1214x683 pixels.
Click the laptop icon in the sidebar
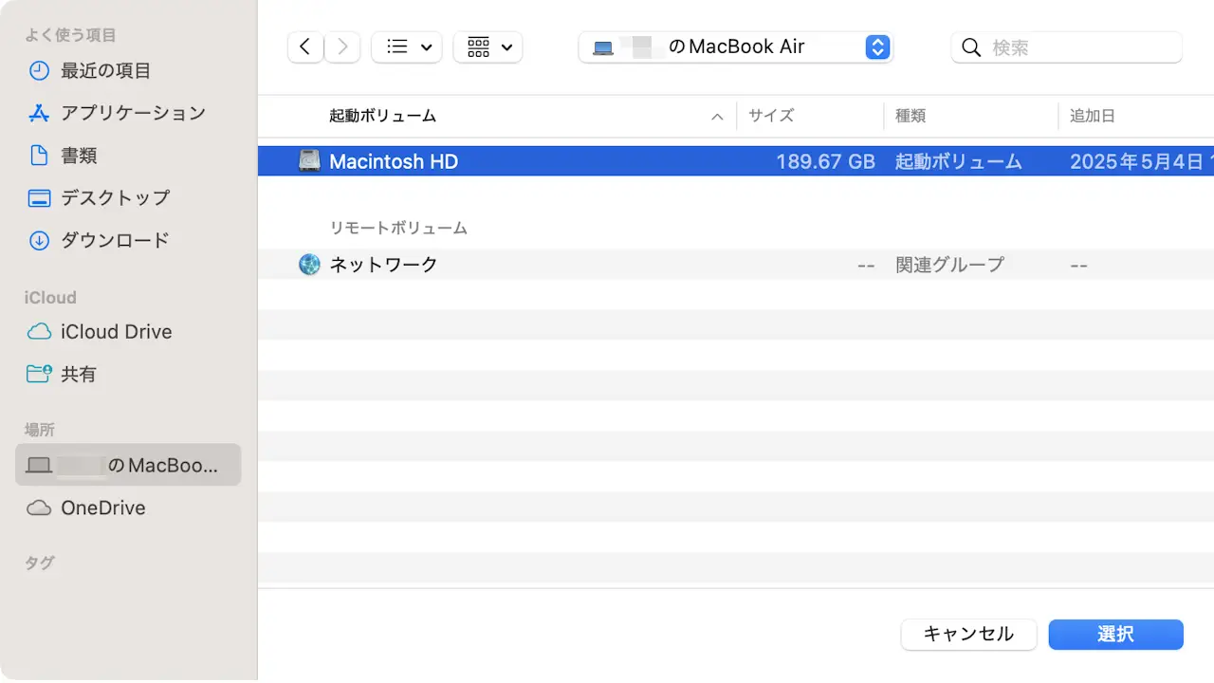click(39, 466)
